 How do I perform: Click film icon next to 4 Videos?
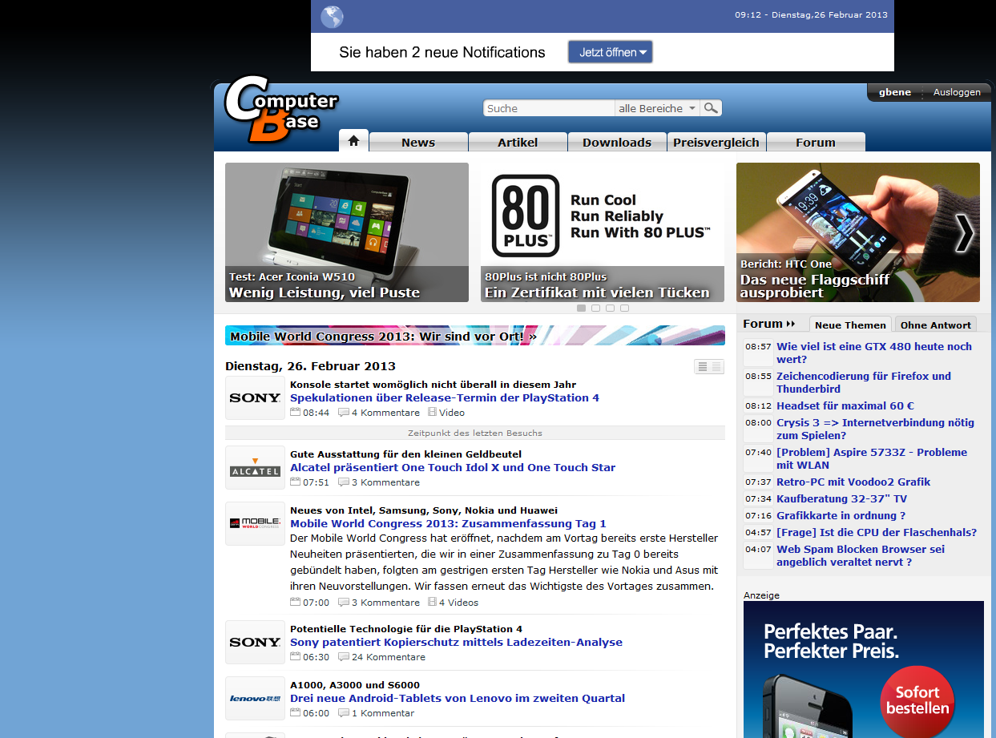[x=432, y=603]
